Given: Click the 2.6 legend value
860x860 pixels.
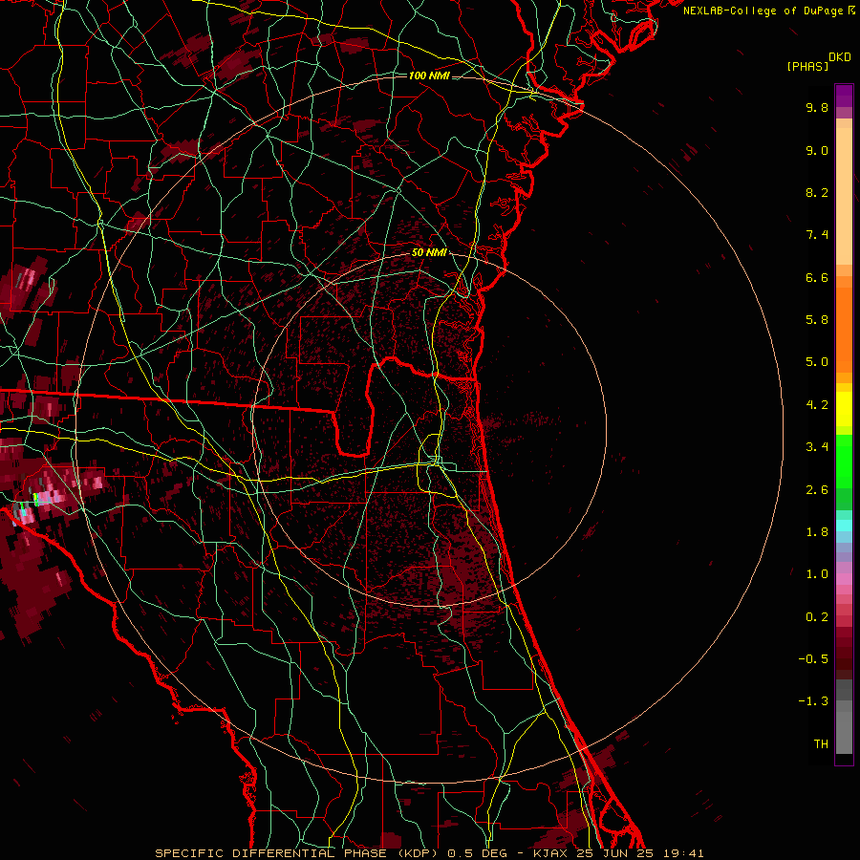Looking at the screenshot, I should [x=817, y=490].
